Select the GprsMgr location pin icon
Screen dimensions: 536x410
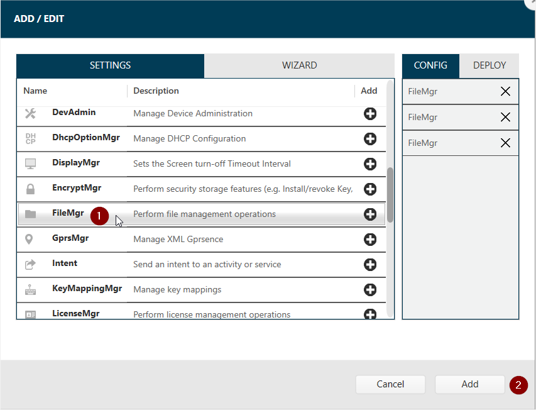30,239
